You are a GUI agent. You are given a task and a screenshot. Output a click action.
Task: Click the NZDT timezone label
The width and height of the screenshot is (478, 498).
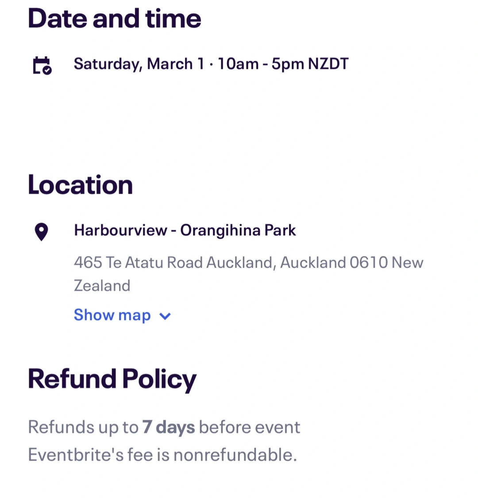pos(328,64)
